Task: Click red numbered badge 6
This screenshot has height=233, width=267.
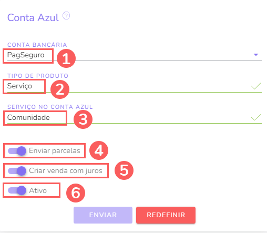Action: 76,193
